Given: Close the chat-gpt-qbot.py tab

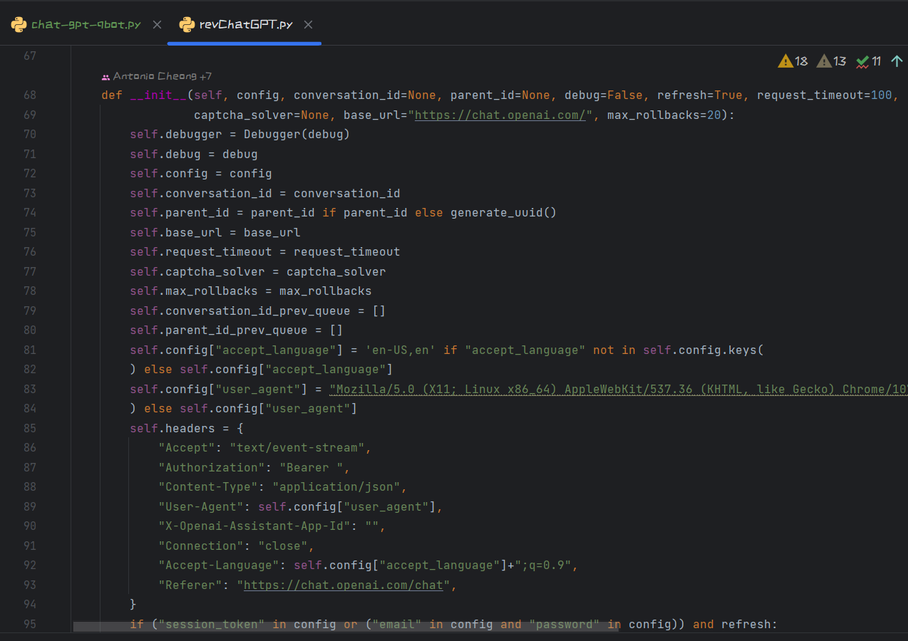Looking at the screenshot, I should point(157,25).
